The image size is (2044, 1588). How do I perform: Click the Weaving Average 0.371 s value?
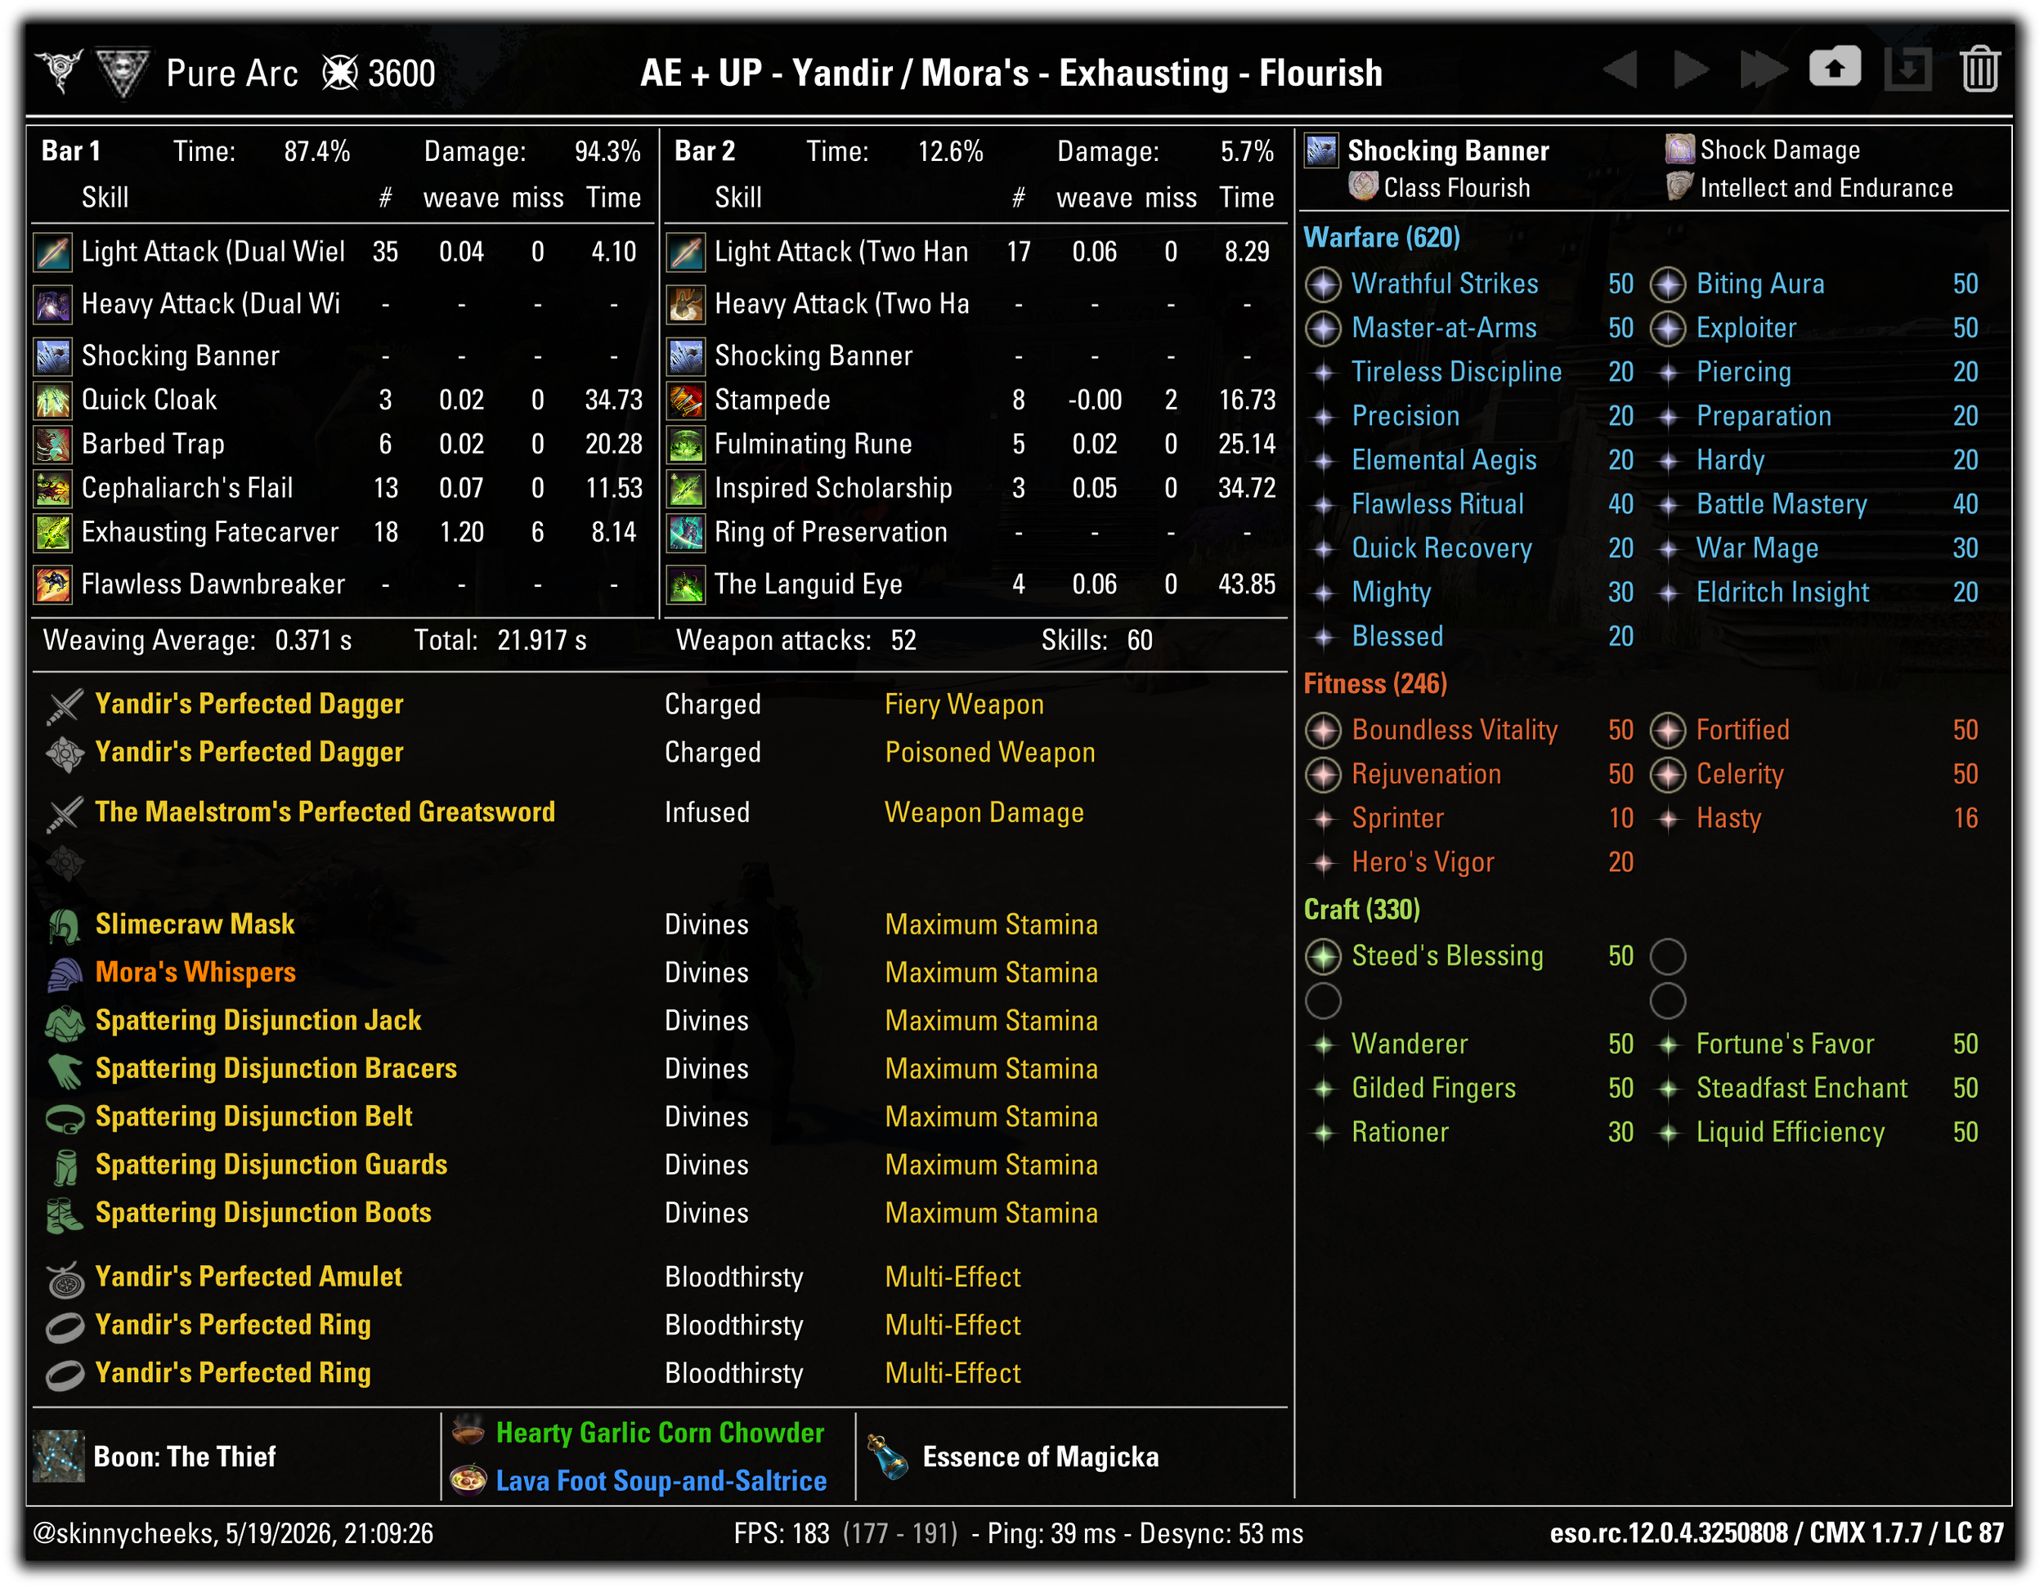click(x=312, y=641)
